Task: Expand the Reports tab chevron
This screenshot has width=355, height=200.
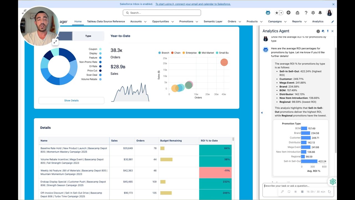Action: point(305,22)
